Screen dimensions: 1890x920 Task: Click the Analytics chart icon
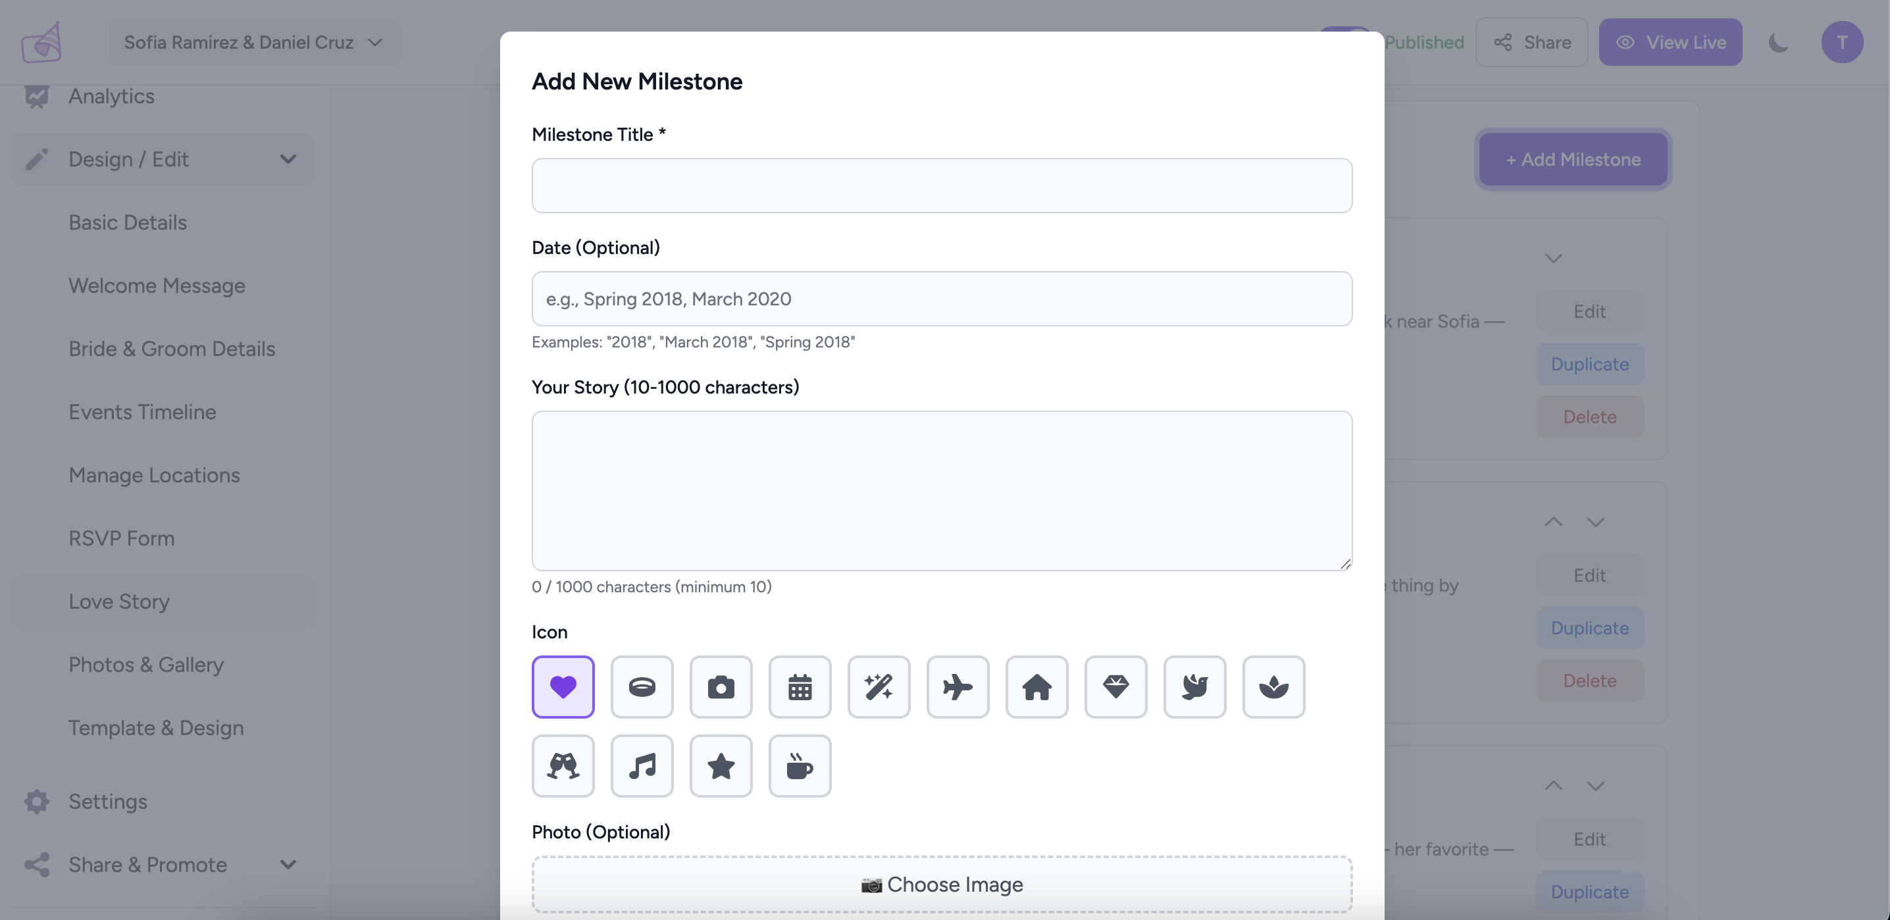click(x=37, y=96)
